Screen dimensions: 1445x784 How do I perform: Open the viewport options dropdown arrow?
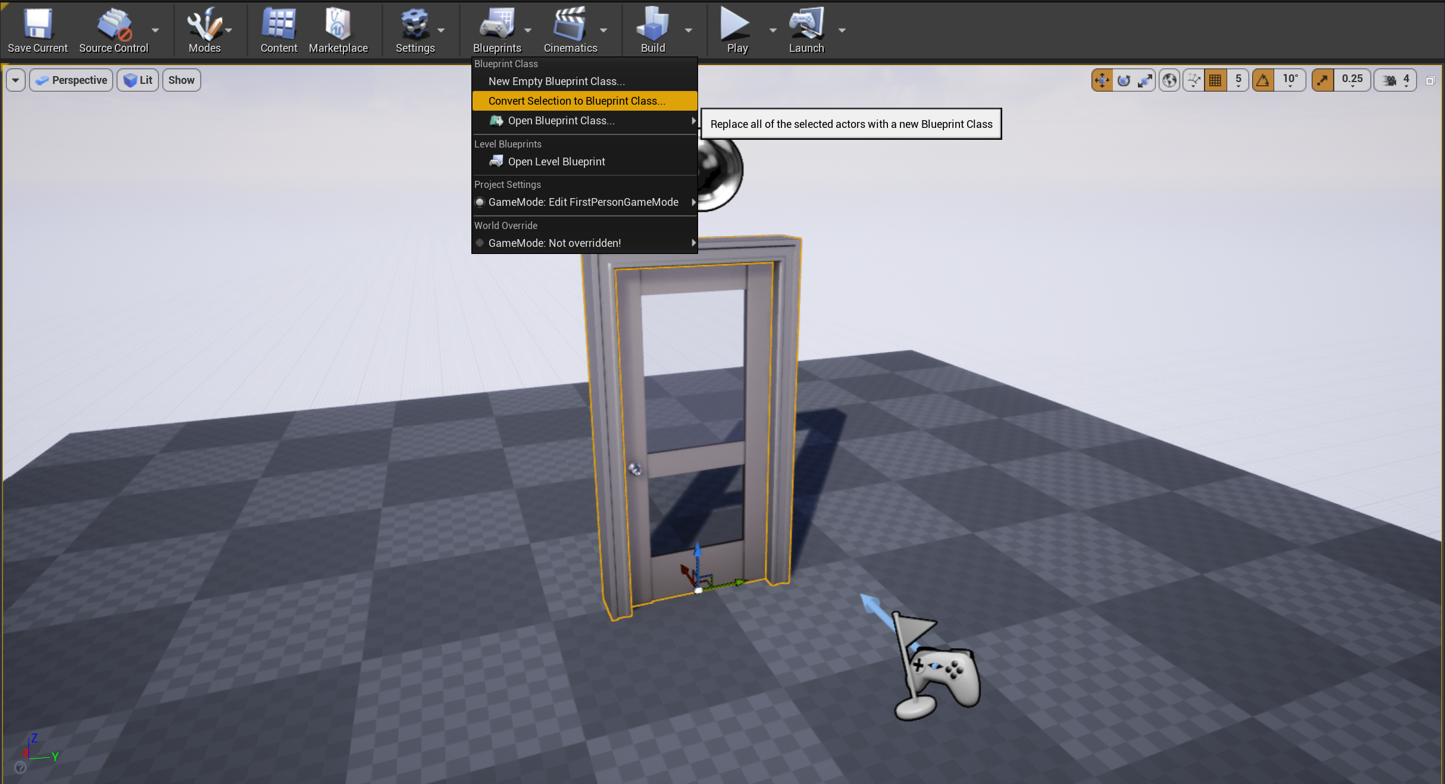(x=15, y=80)
